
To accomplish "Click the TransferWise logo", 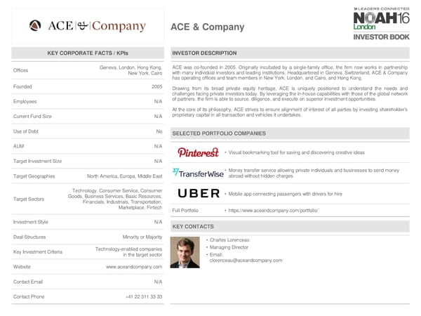I will pos(199,173).
